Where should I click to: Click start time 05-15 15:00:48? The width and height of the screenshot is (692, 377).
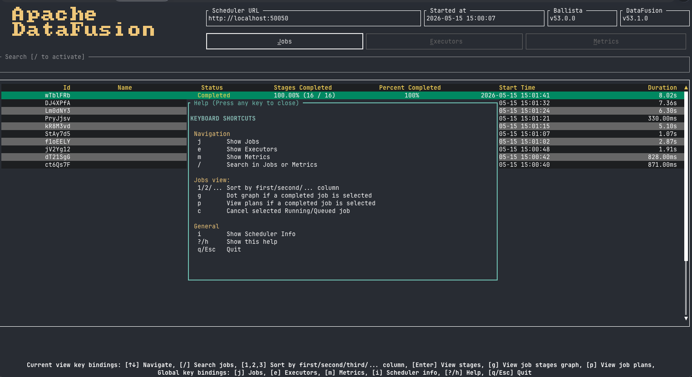pos(524,149)
